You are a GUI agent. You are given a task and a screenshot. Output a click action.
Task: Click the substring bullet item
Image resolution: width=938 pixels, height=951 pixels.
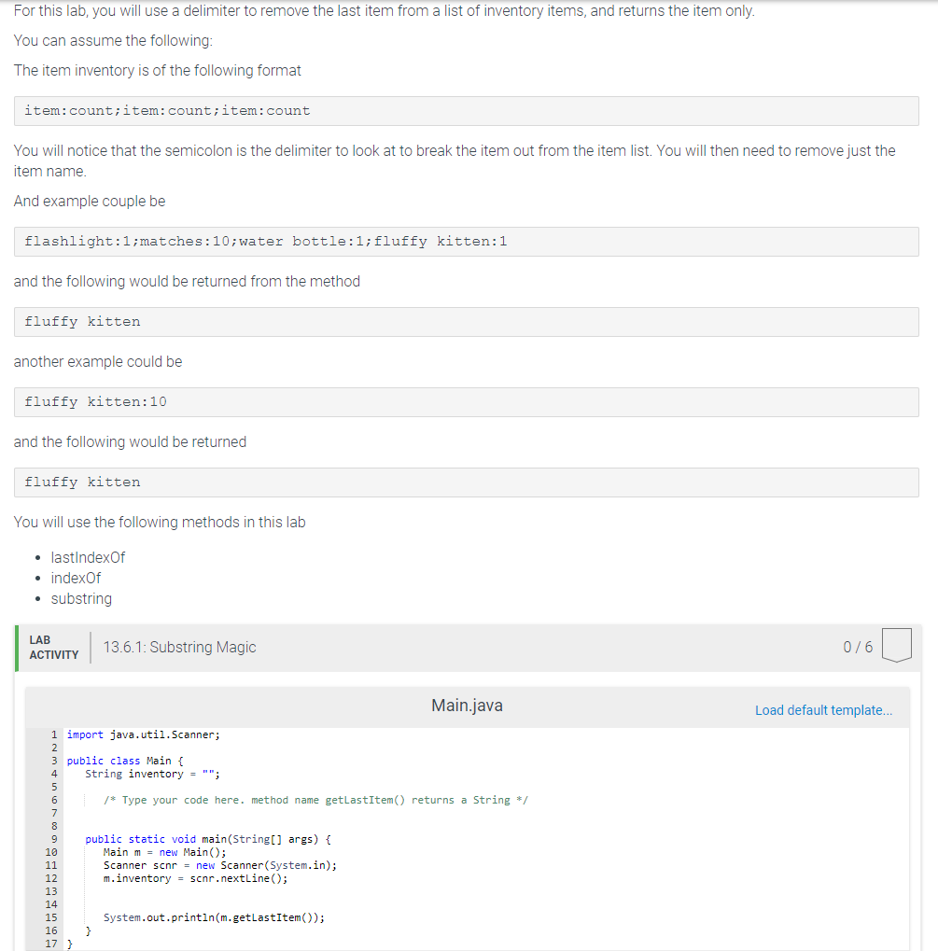81,598
